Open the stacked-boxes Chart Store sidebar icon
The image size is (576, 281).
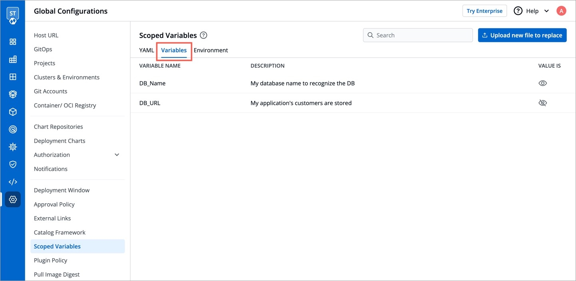point(13,94)
